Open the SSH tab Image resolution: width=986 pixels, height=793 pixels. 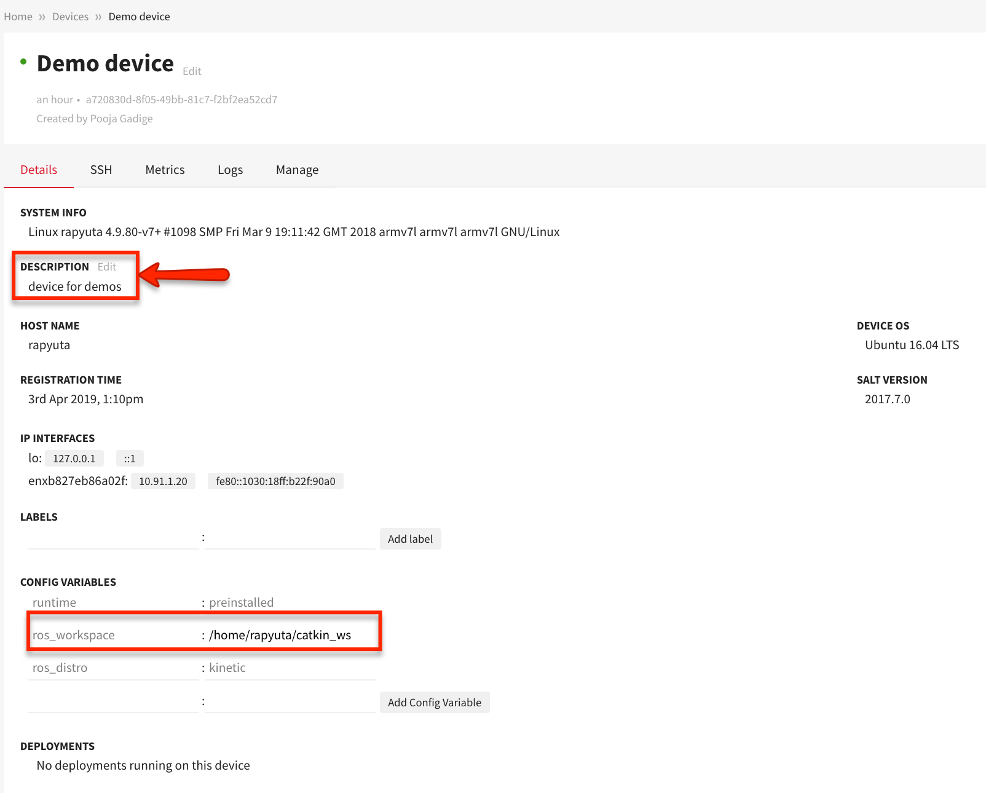101,170
